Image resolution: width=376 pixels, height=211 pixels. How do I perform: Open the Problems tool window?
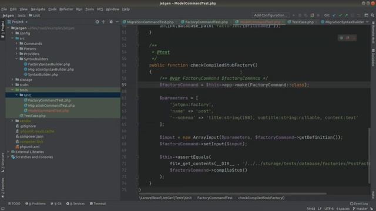(x=35, y=204)
